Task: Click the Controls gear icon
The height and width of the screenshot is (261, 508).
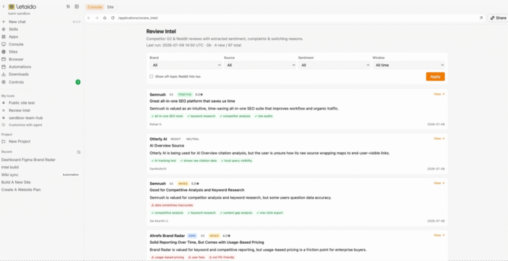Action: point(3,82)
